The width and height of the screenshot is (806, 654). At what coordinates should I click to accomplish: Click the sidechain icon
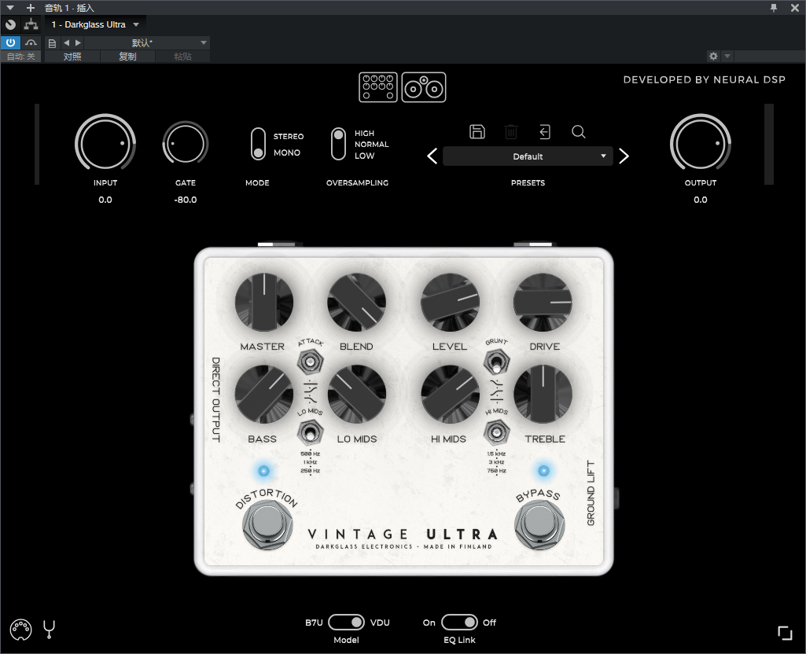31,42
